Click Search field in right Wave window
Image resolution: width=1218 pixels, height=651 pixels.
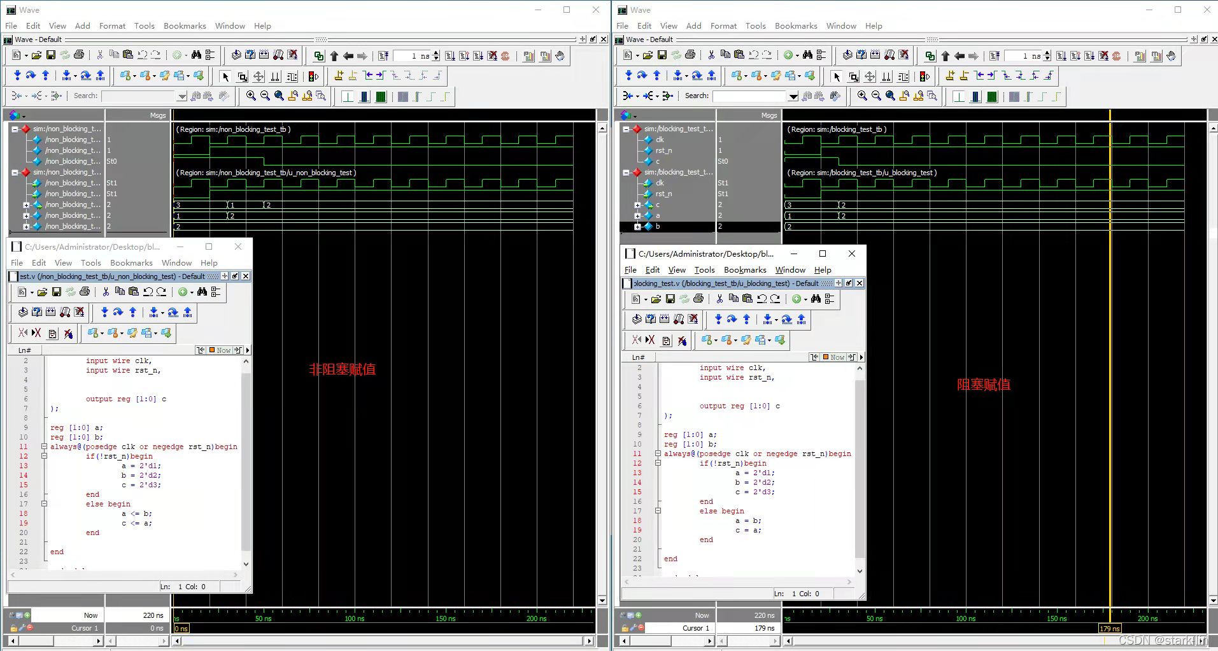tap(750, 96)
